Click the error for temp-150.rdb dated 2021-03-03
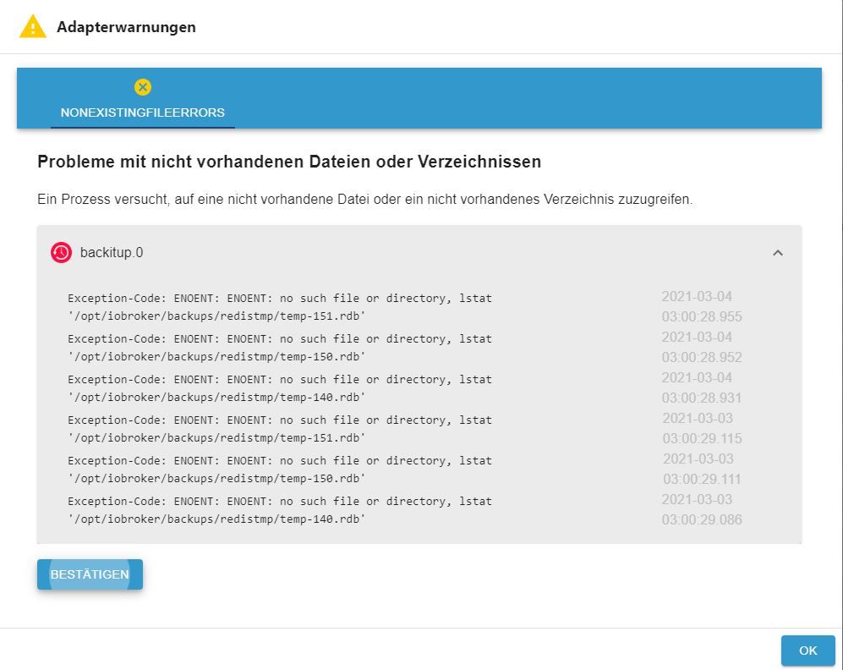Viewport: 843px width, 670px height. tap(280, 470)
